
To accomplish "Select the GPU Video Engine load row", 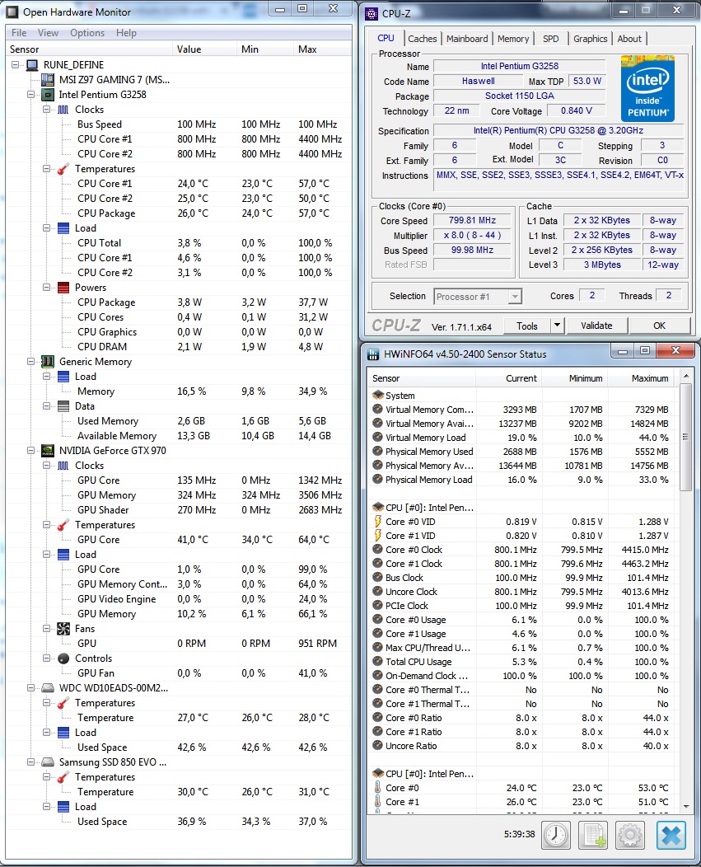I will coord(179,599).
